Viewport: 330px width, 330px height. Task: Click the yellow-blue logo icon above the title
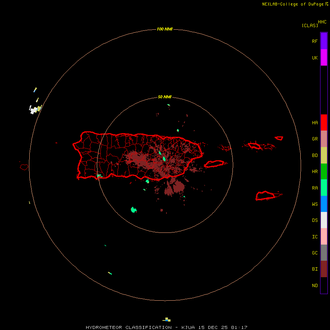pos(166,319)
